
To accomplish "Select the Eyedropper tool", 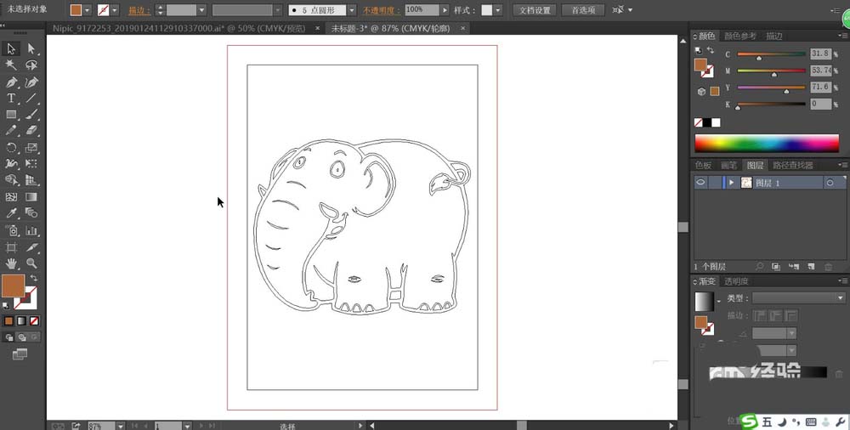I will tap(11, 213).
